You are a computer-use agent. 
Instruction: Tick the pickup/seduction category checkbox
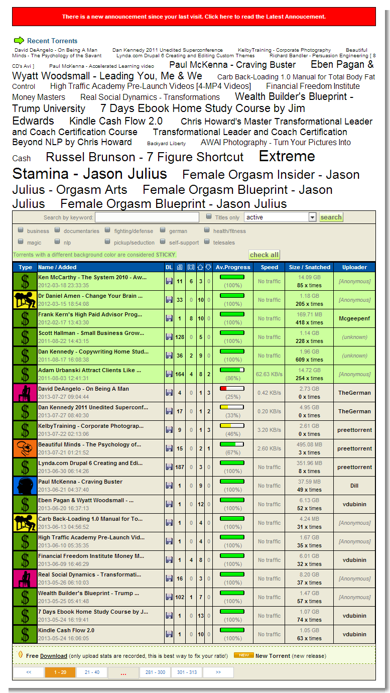coord(108,242)
